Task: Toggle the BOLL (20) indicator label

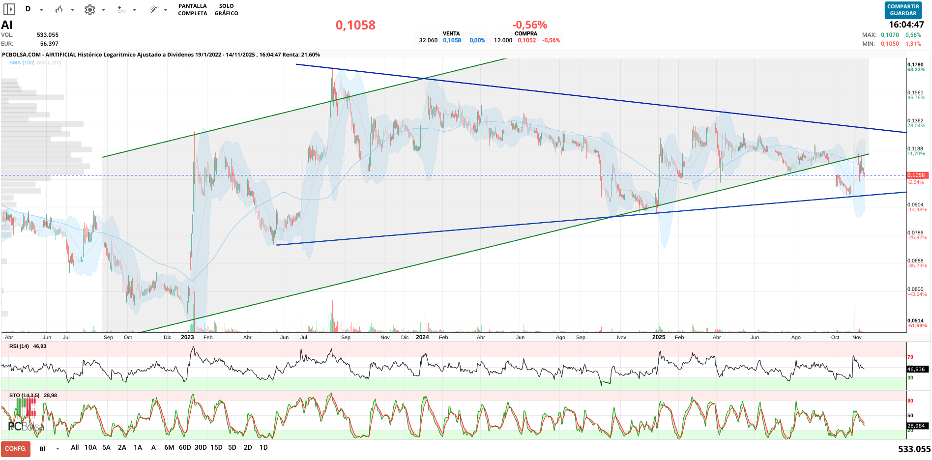Action: pos(49,63)
